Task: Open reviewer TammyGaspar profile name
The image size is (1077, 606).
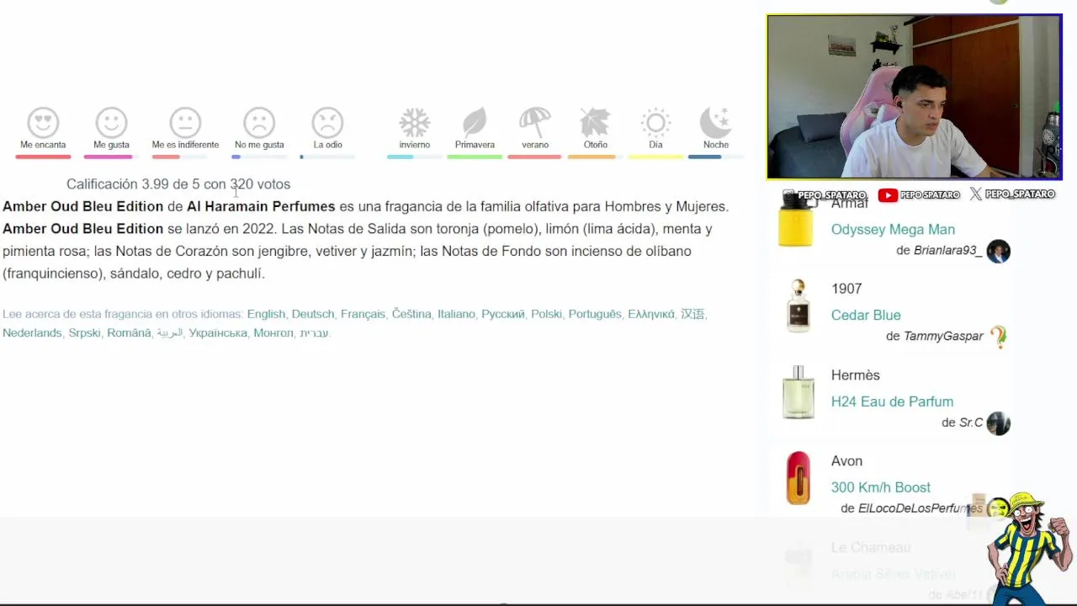Action: pyautogui.click(x=943, y=336)
